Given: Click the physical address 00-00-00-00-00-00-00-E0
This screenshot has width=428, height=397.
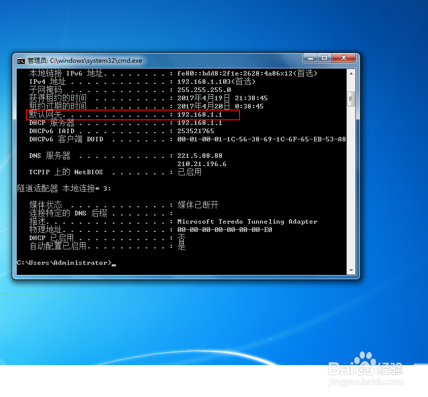Looking at the screenshot, I should click(x=225, y=230).
